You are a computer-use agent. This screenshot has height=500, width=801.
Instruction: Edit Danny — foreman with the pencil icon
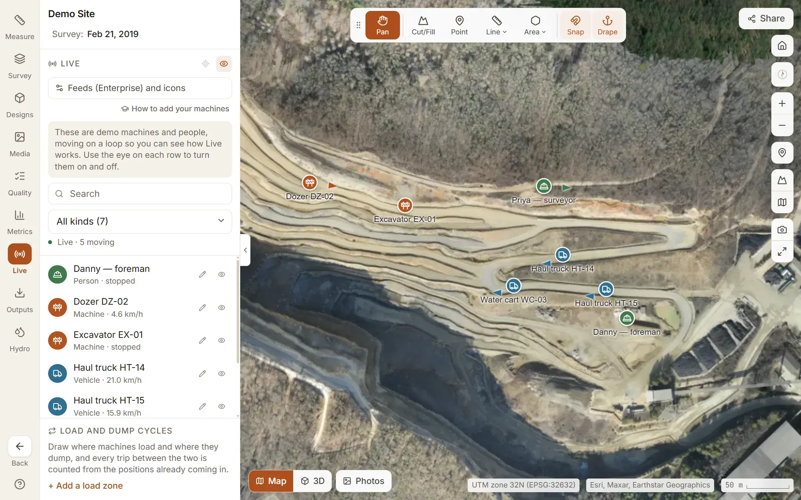coord(202,275)
